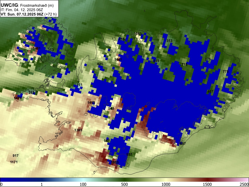Viewport: 249px width, 187px height.
Task: Click the map value 375
Action: (x=208, y=59)
